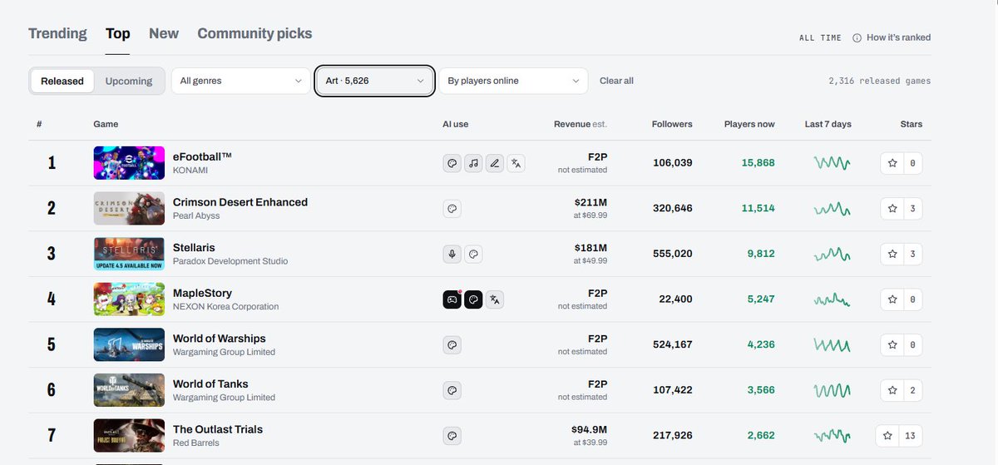The width and height of the screenshot is (998, 465).
Task: Star The Outlast Trials game
Action: 888,435
